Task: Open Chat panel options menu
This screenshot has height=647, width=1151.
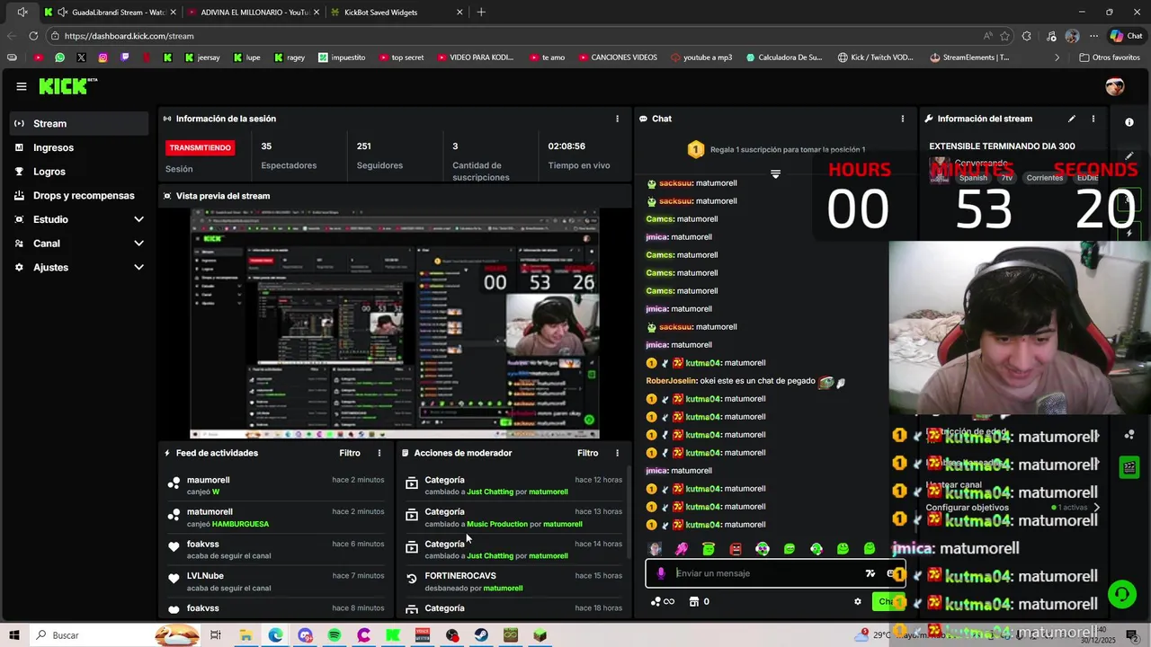Action: (903, 119)
